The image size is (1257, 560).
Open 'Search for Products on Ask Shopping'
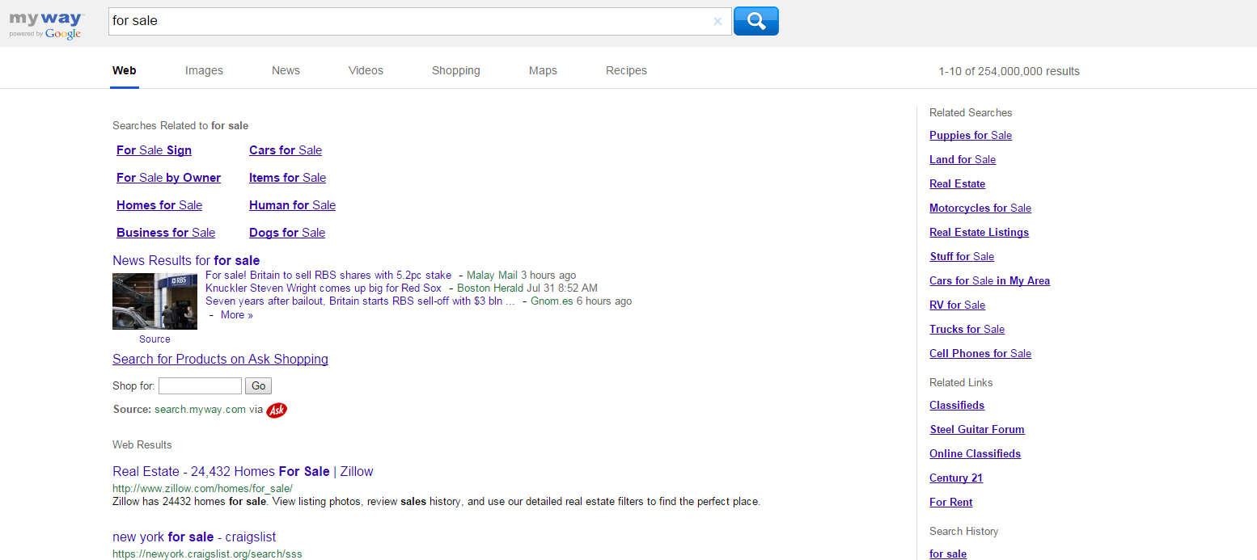tap(220, 360)
